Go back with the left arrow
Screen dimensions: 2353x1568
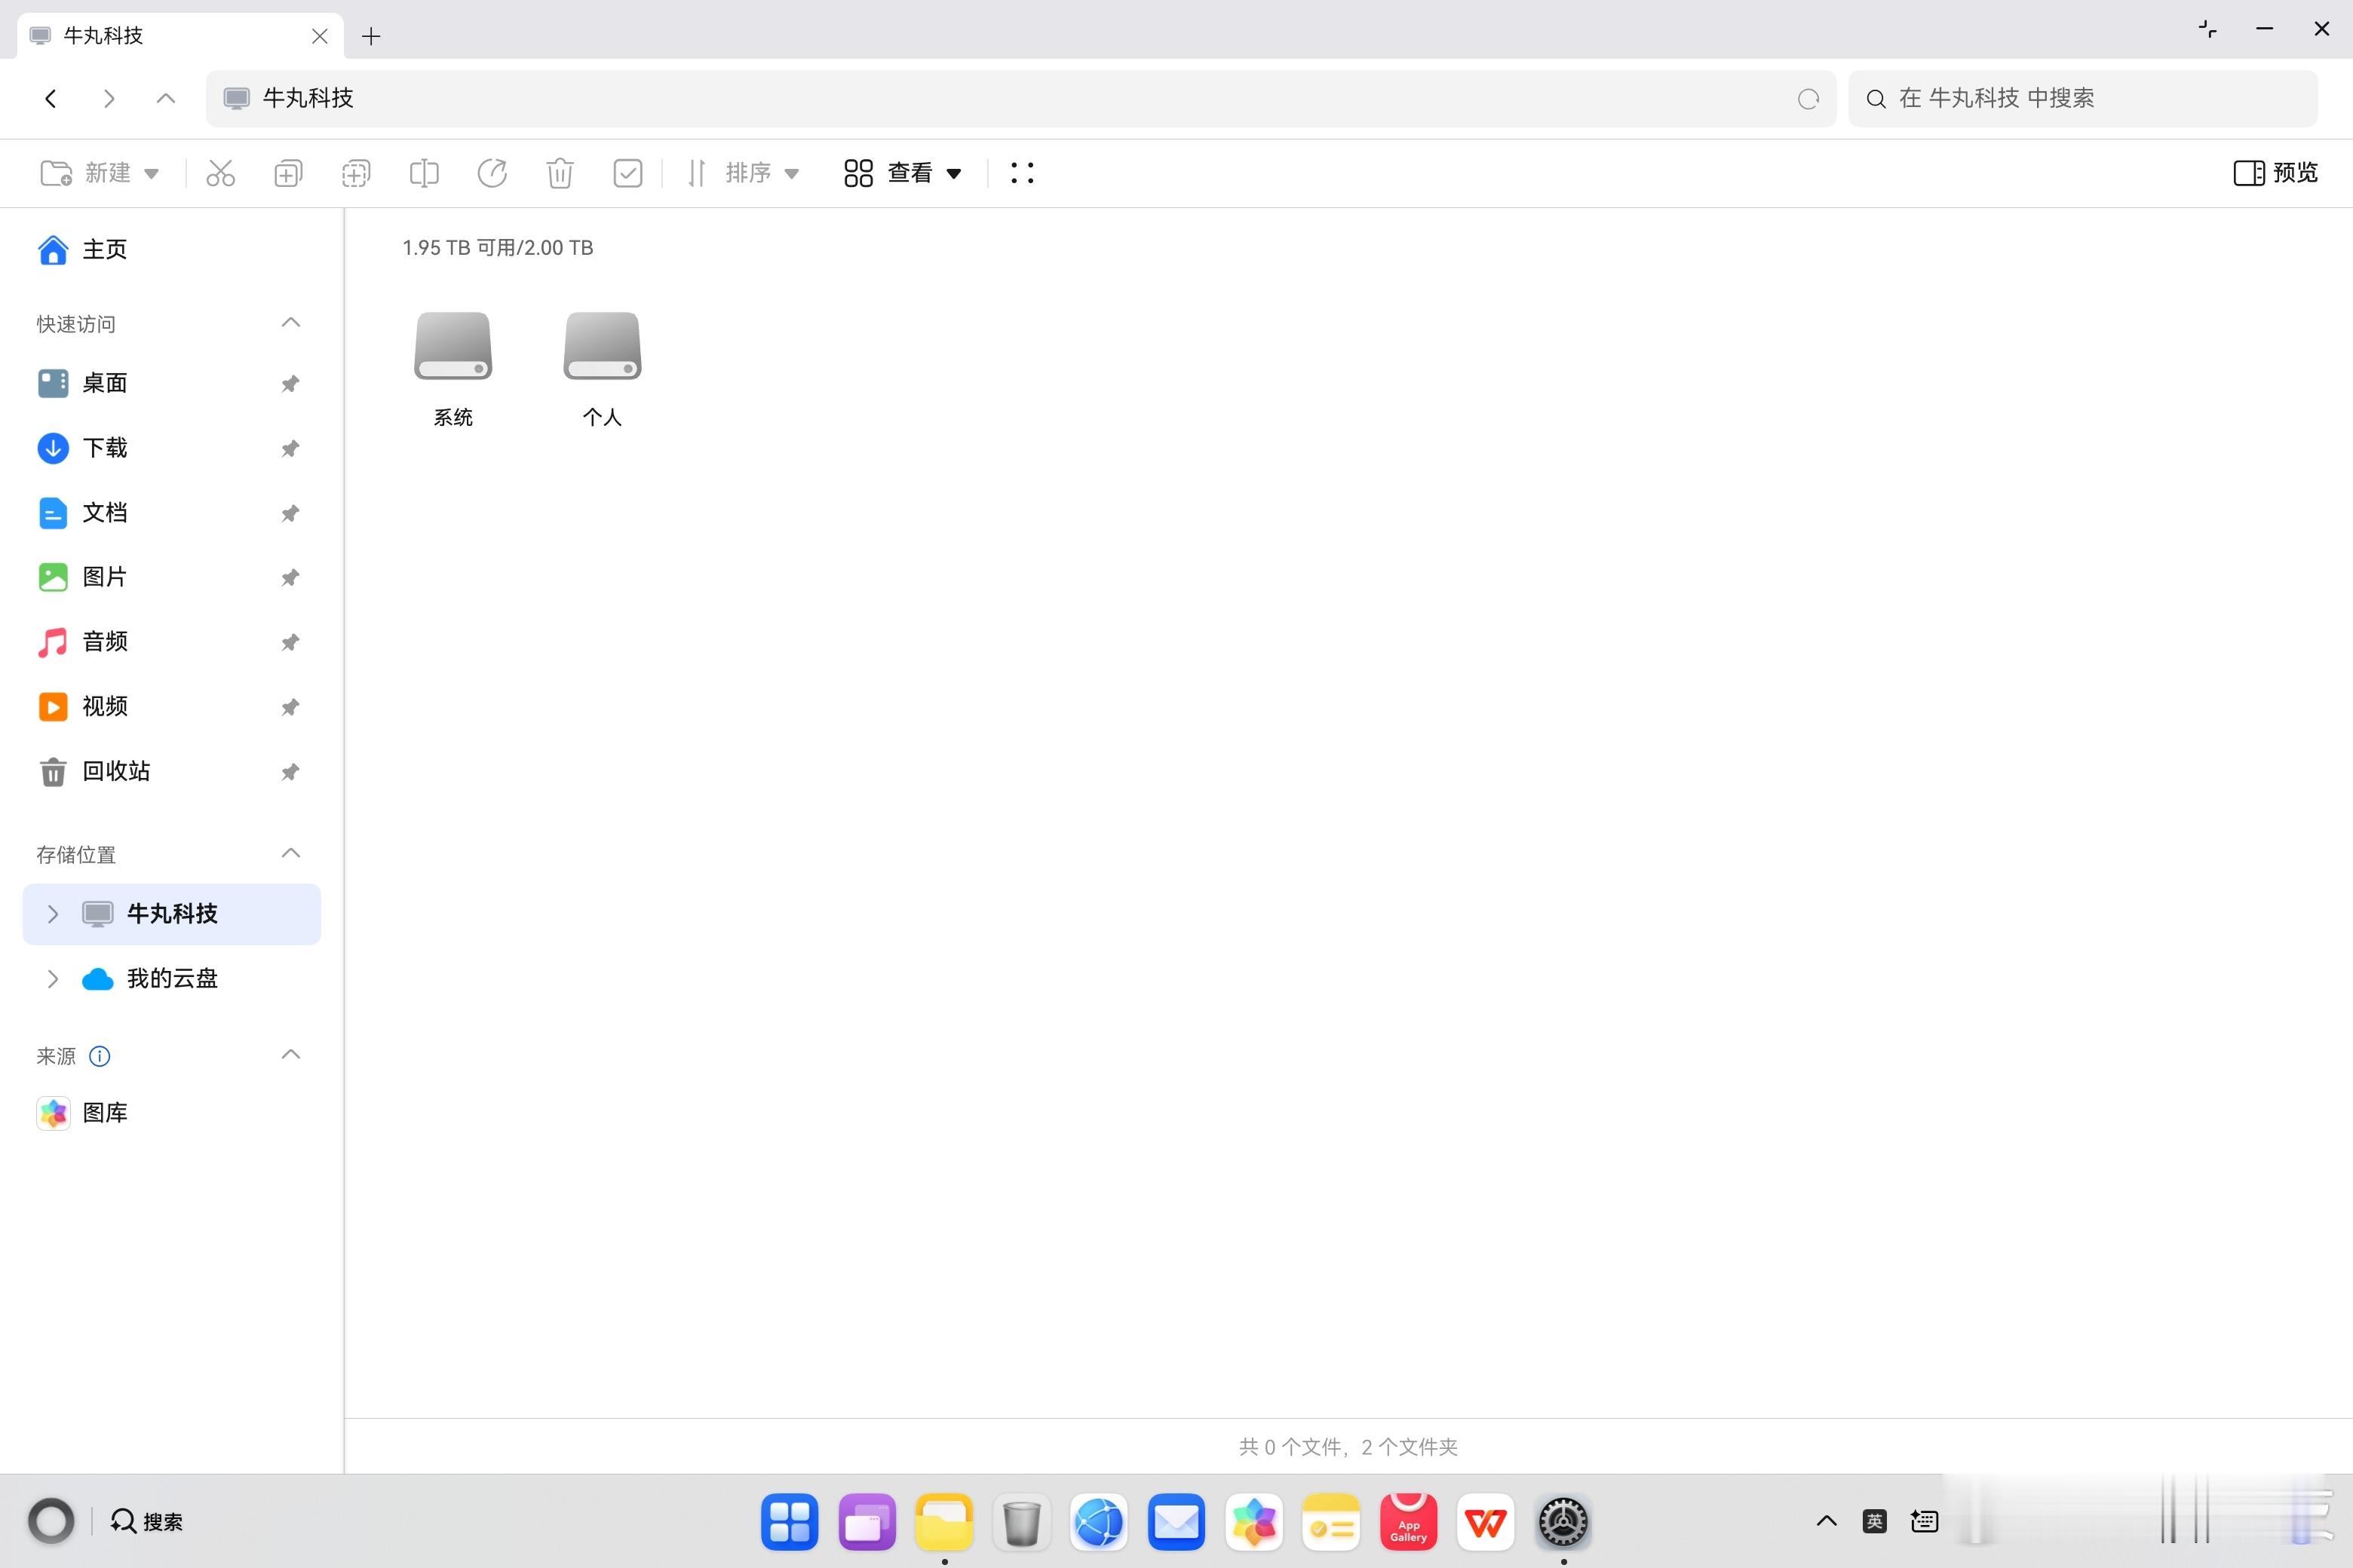51,98
